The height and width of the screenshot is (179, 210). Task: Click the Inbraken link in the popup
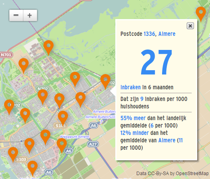pos(131,87)
